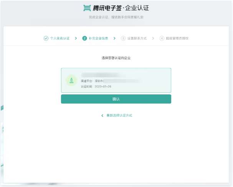The height and width of the screenshot is (187, 233).
Task: Click the 认证时间 2023-07-26 text
Action: point(96,87)
